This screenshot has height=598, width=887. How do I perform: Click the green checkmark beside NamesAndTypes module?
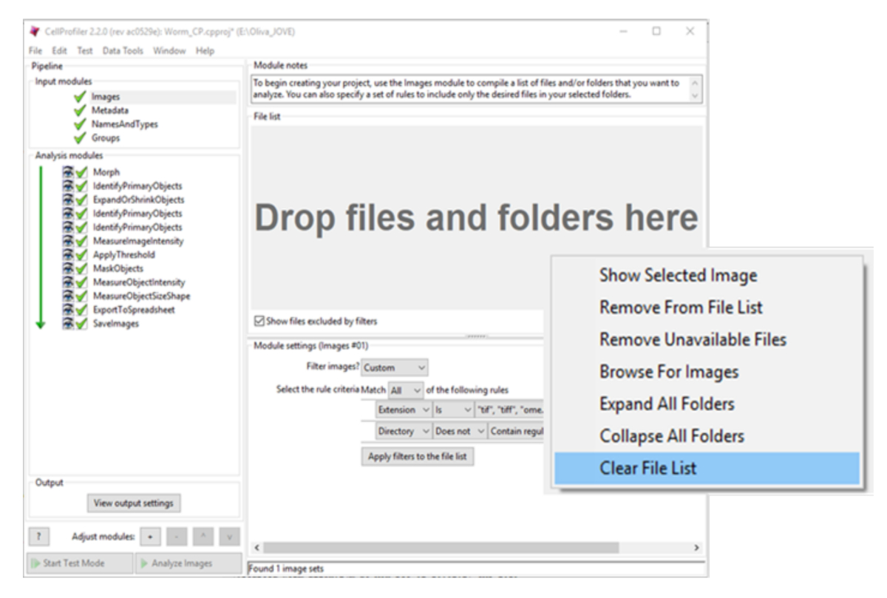click(x=80, y=124)
